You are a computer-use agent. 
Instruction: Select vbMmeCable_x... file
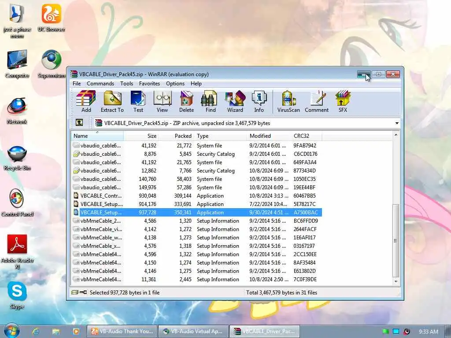tap(196, 246)
